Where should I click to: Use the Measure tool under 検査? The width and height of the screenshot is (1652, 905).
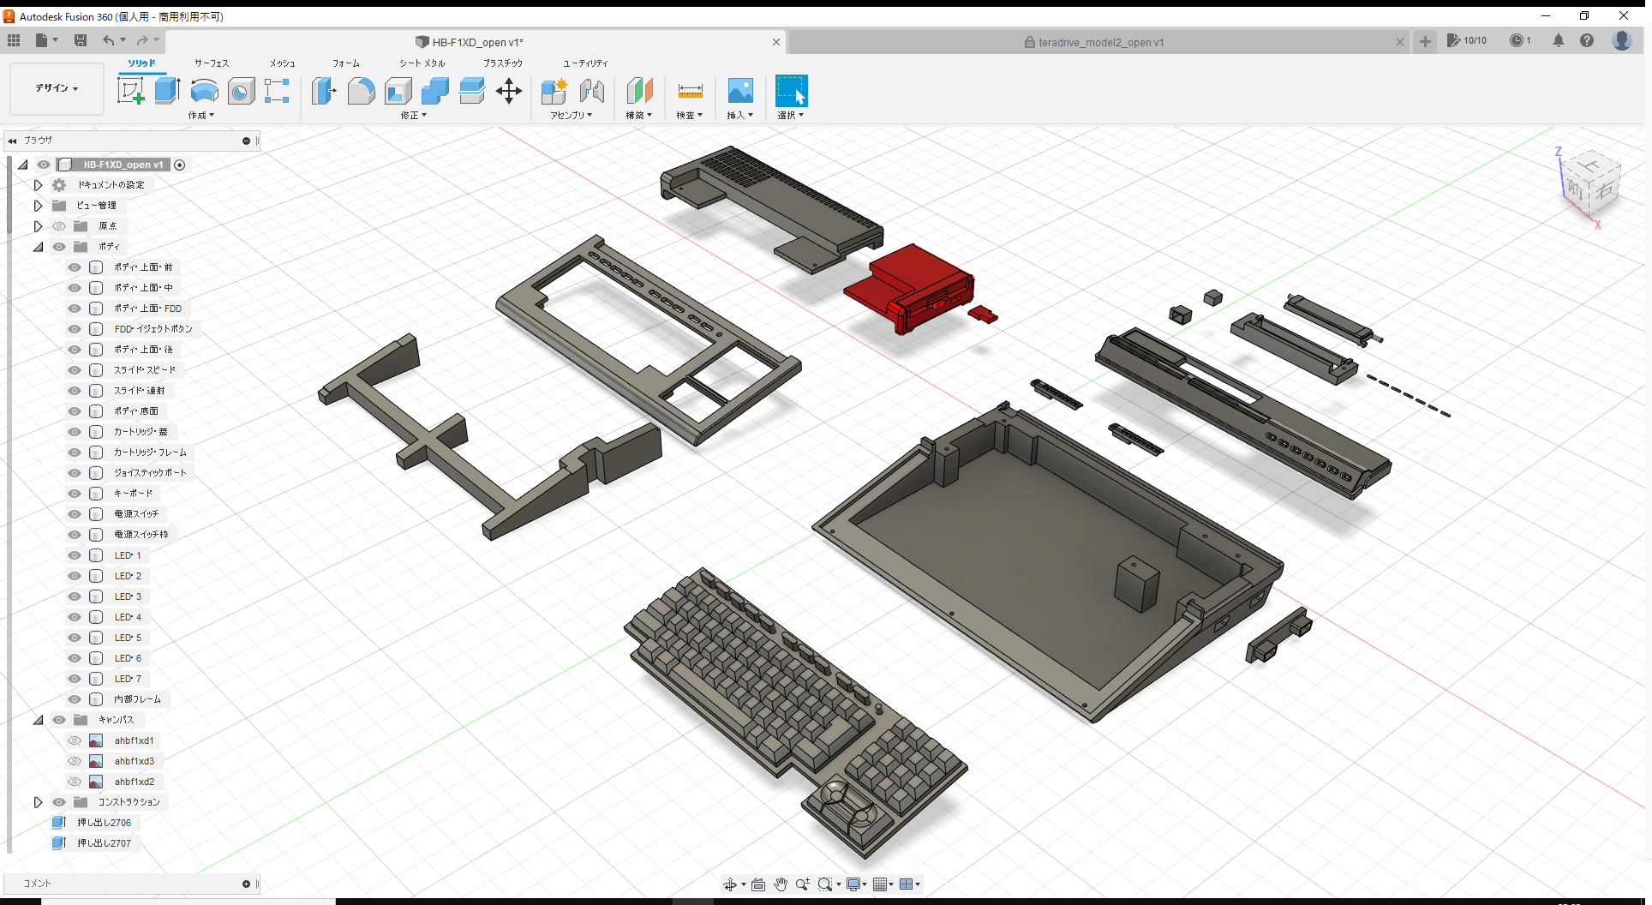[690, 90]
